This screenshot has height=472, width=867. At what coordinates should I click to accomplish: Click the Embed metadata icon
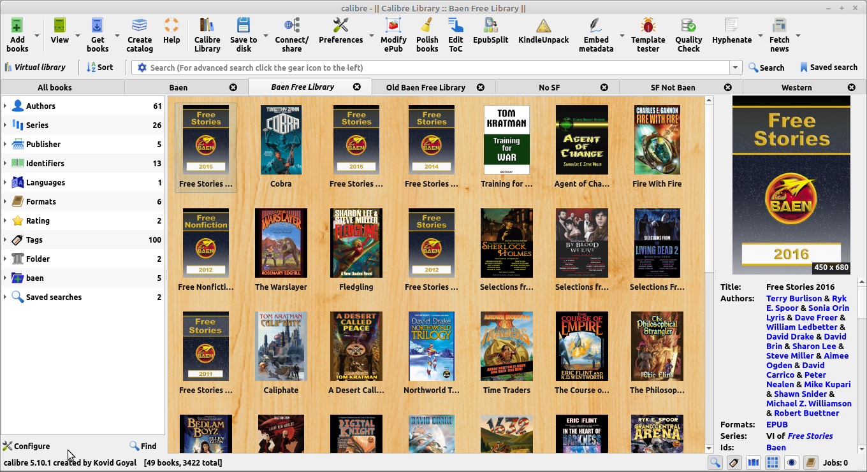[x=596, y=25]
